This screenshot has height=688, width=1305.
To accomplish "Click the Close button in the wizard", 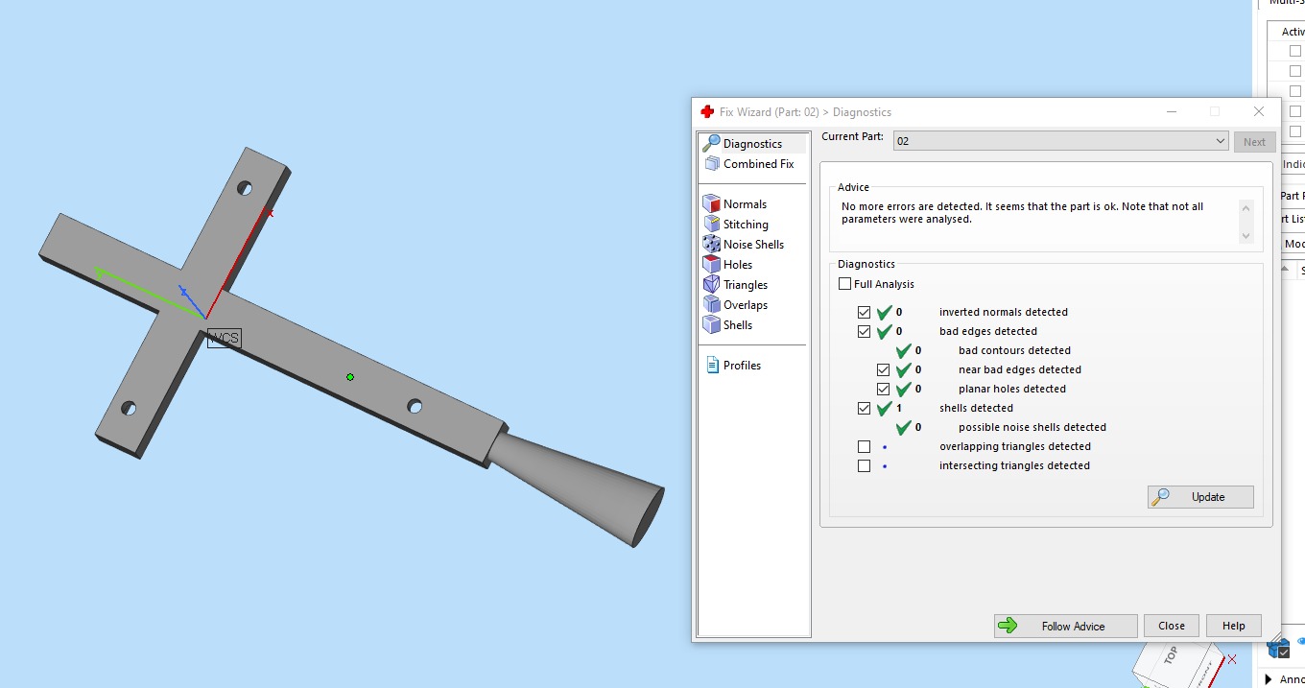I will tap(1172, 626).
